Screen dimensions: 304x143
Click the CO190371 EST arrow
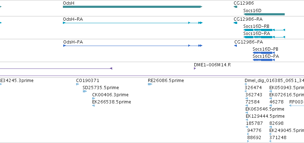78,84
